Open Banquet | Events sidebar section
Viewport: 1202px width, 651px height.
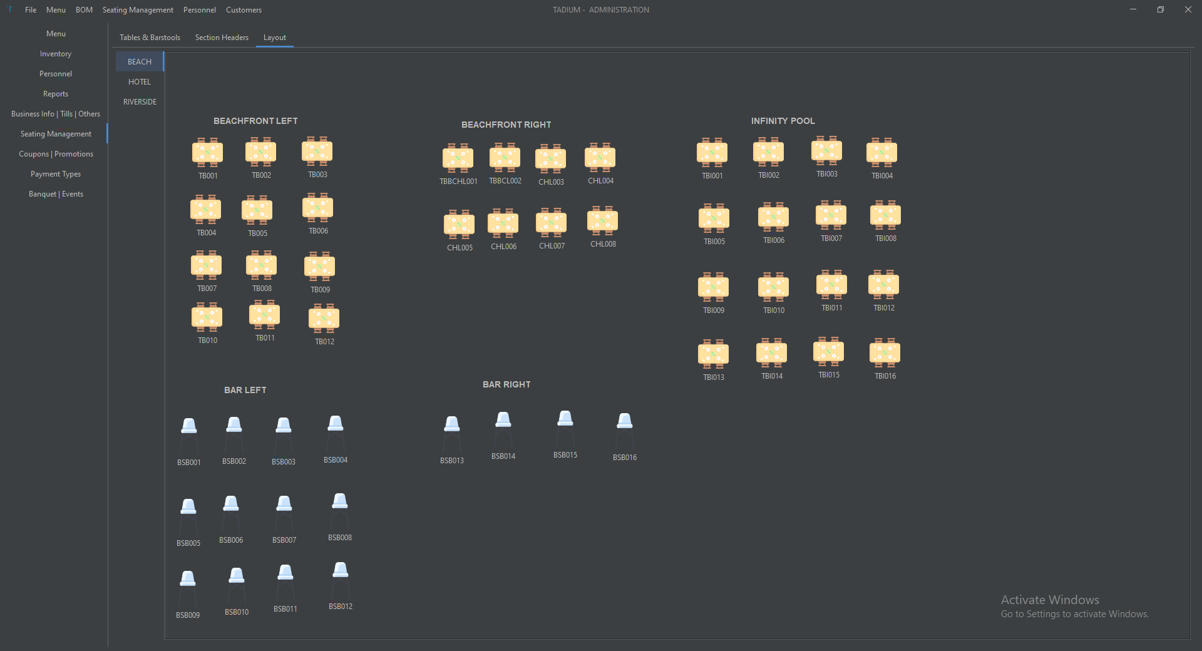coord(56,194)
